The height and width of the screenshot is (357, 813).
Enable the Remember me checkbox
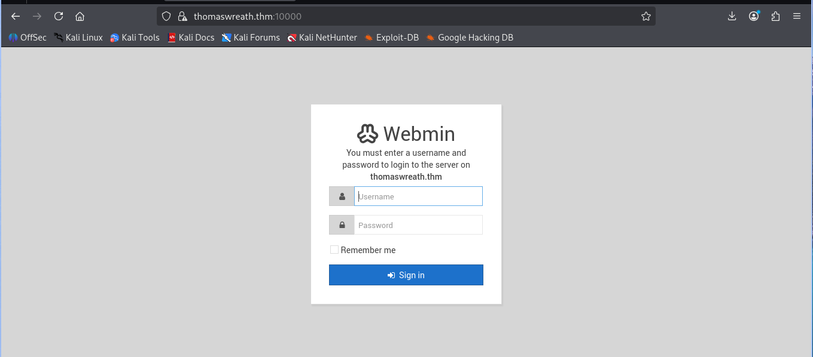click(334, 250)
